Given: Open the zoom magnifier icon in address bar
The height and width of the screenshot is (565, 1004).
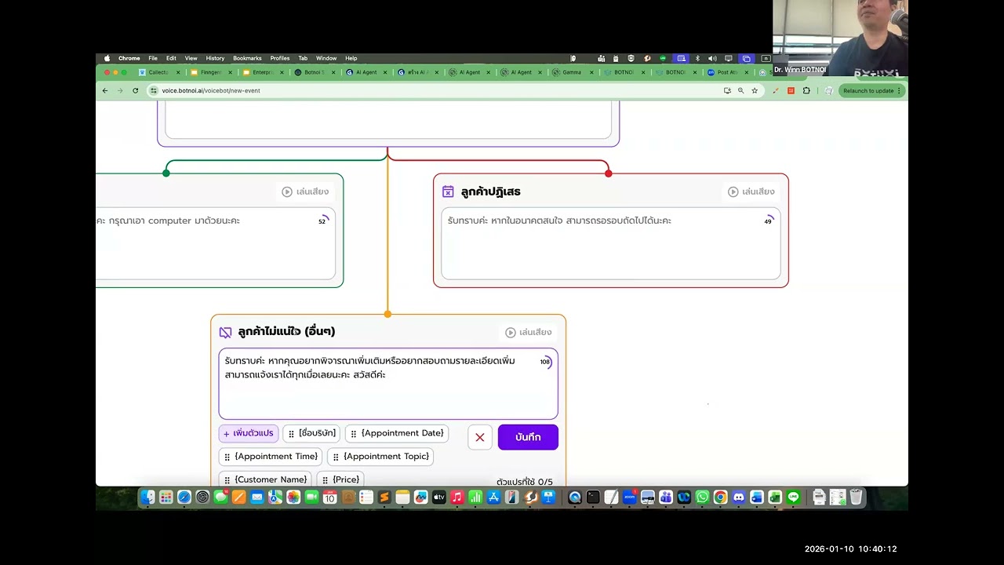Looking at the screenshot, I should pyautogui.click(x=740, y=90).
